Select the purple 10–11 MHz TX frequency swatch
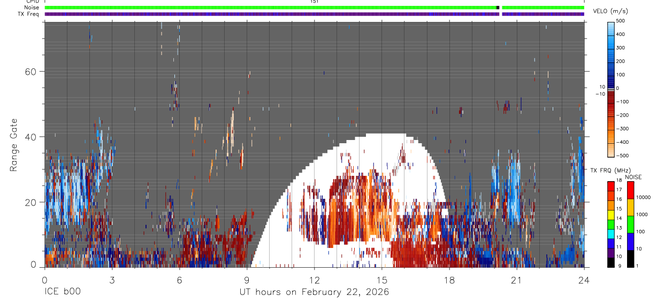This screenshot has width=657, height=303. tap(611, 253)
